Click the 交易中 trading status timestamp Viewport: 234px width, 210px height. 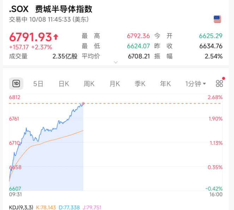[49, 19]
